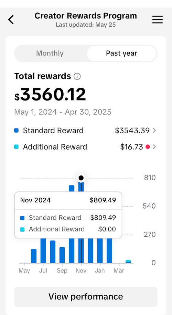This screenshot has height=315, width=172.
Task: Expand Standard Reward details chevron
Action: [x=154, y=131]
